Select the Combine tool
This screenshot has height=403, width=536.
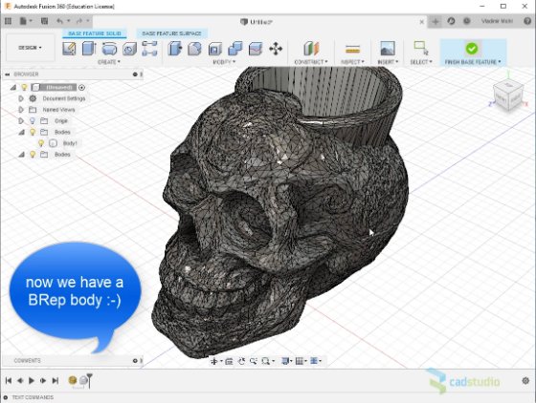click(235, 49)
